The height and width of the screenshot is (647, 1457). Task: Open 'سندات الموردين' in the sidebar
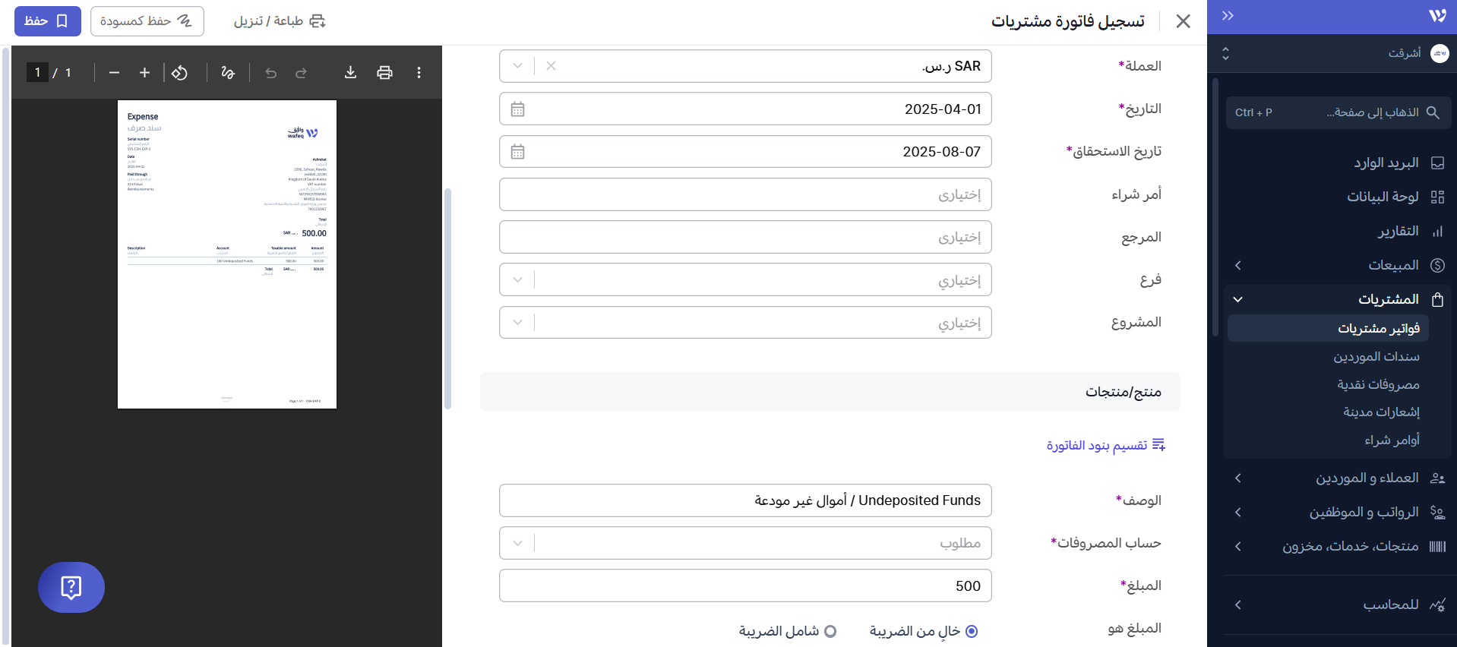coord(1376,356)
